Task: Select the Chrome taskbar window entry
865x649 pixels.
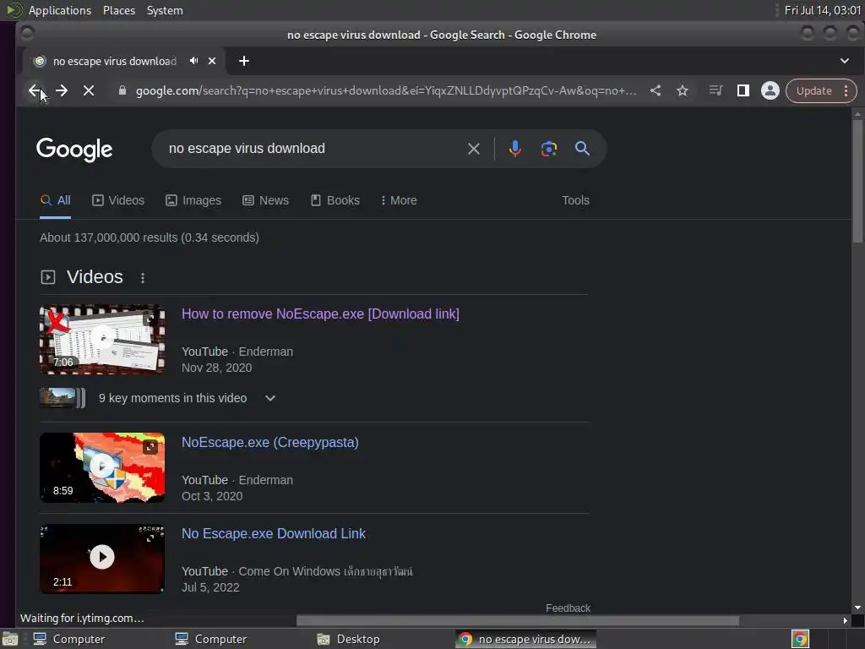Action: pos(525,639)
